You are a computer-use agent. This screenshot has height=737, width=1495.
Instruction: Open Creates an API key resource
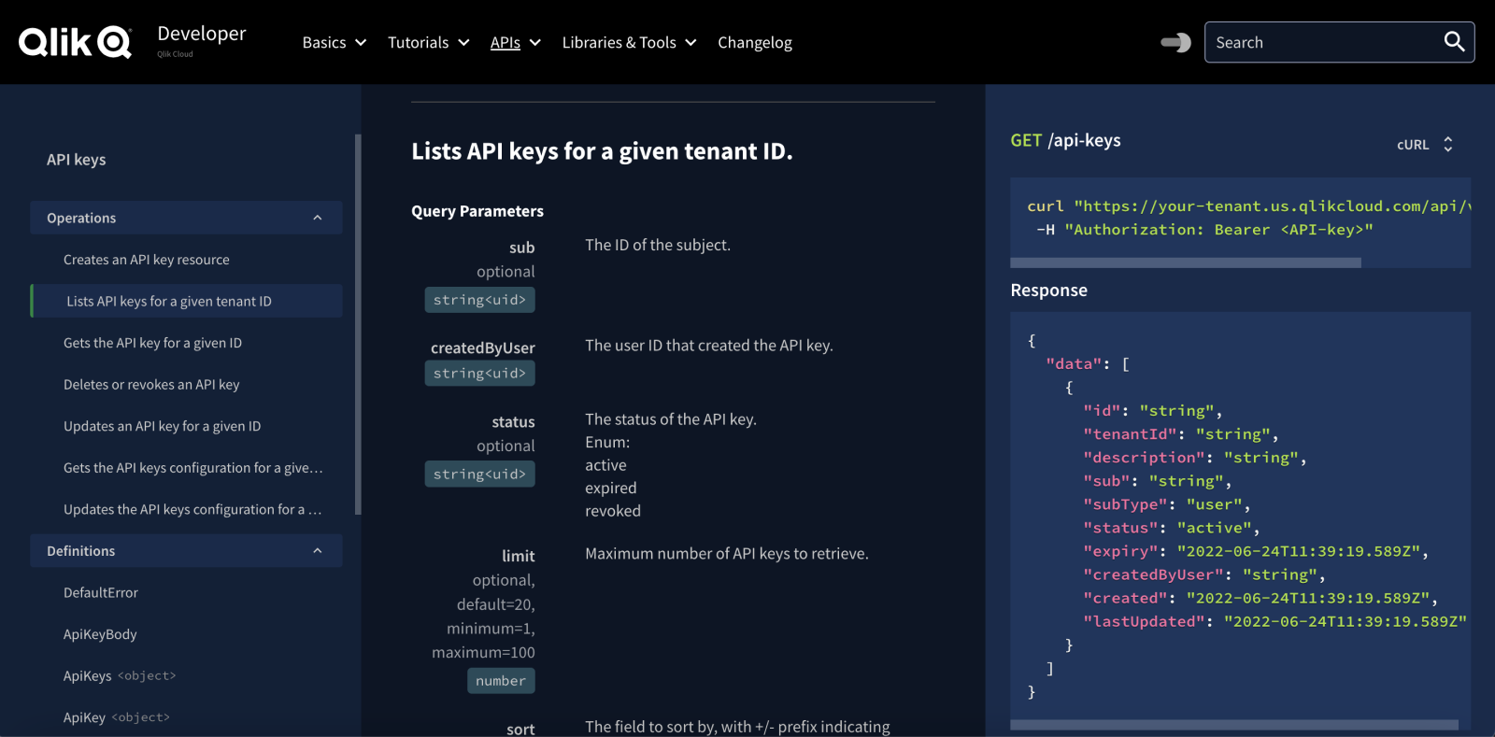pyautogui.click(x=147, y=260)
